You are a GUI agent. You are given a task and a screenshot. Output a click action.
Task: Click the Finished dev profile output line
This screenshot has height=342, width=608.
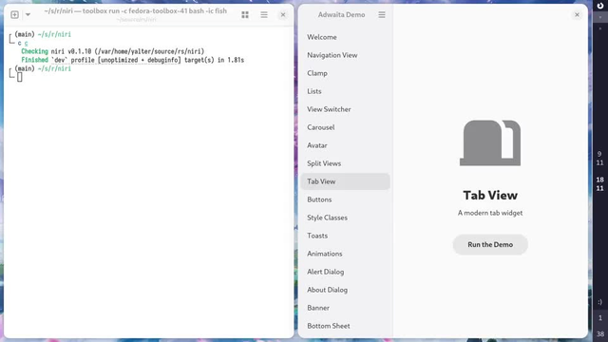coord(133,60)
